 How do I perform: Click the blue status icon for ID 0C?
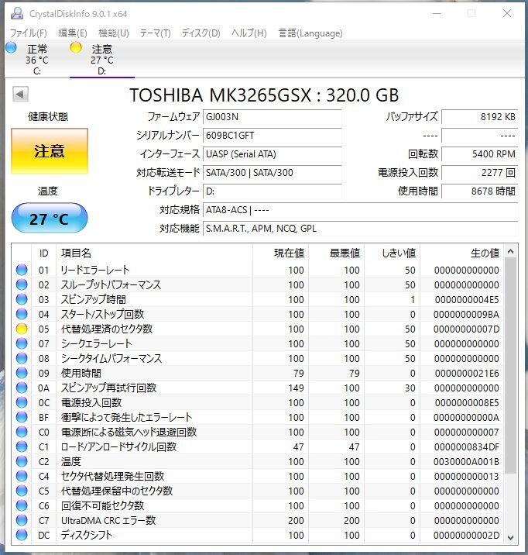pos(22,402)
